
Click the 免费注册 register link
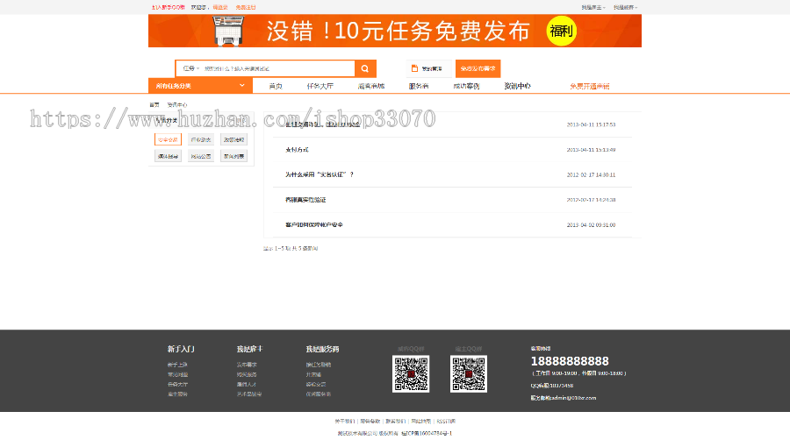[246, 8]
